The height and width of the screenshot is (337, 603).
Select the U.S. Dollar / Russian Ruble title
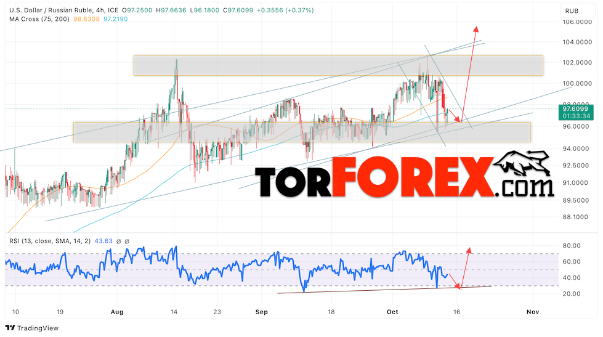[51, 10]
